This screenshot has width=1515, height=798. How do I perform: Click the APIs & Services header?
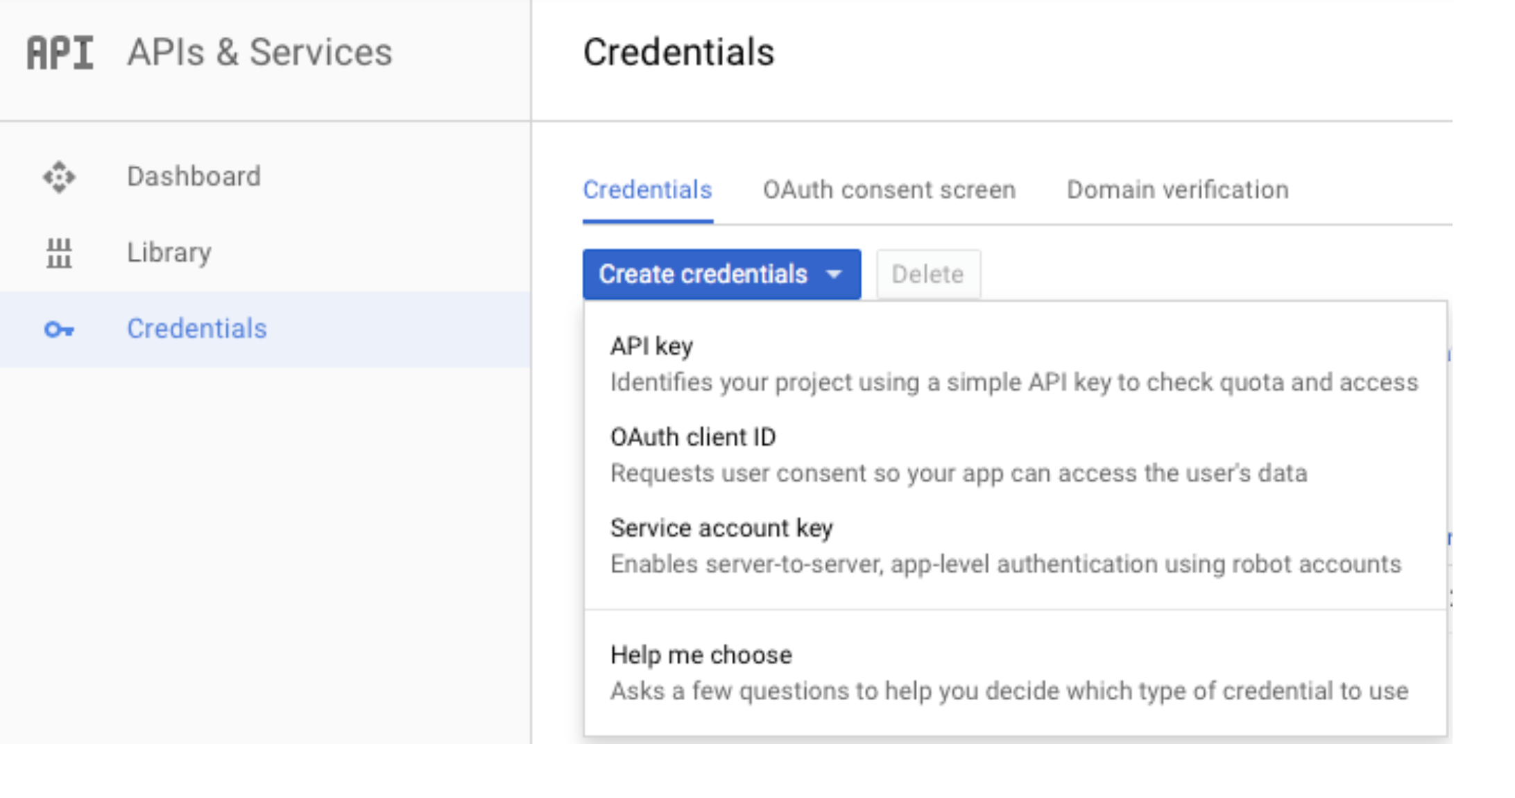tap(259, 51)
